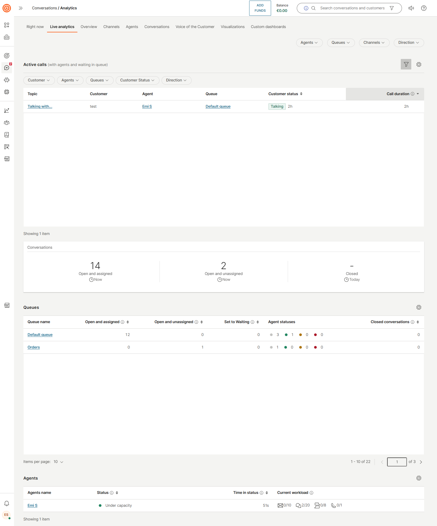Open Conversations chat icon with badge

tap(7, 68)
